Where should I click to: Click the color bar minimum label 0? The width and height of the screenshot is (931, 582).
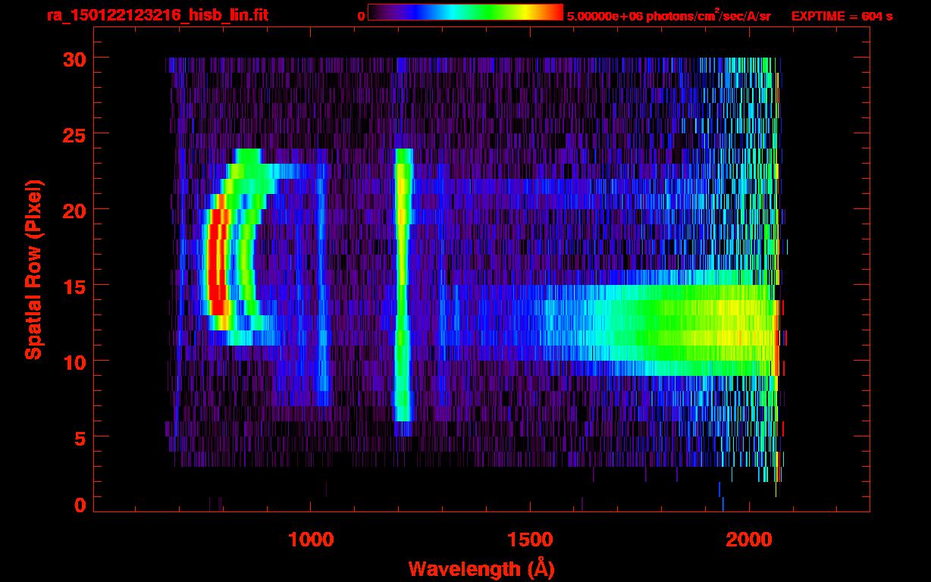[361, 16]
